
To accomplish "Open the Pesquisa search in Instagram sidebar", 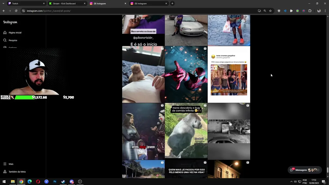I will click(x=10, y=40).
